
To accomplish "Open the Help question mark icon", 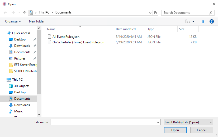I will tap(211, 21).
